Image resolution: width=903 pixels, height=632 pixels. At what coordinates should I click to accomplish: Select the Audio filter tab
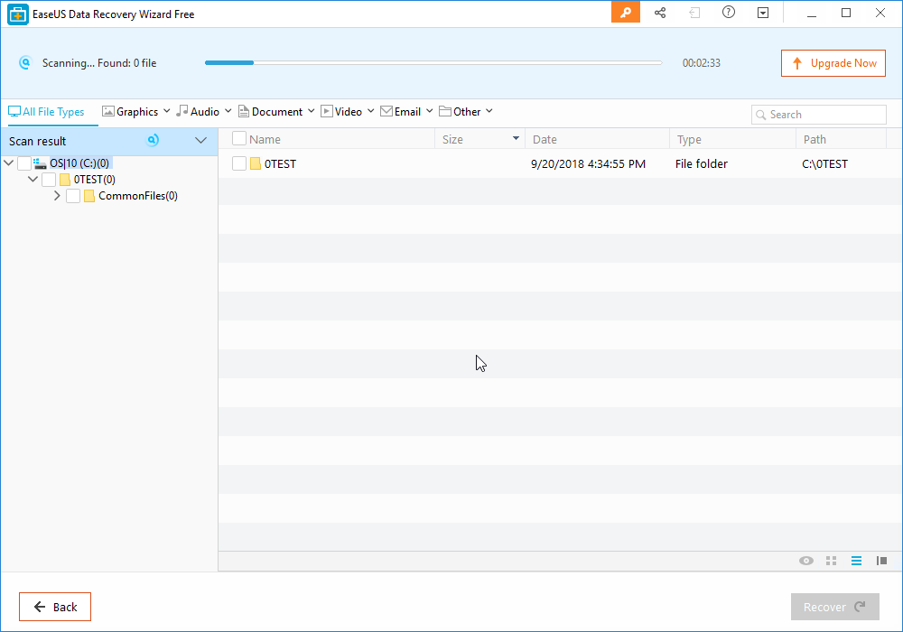[198, 112]
